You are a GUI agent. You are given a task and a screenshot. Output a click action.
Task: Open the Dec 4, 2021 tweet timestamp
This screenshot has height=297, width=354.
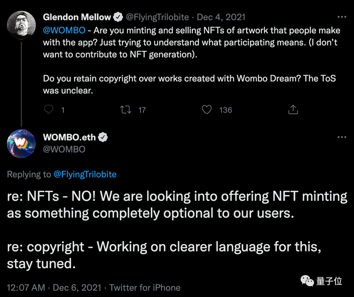coord(221,17)
